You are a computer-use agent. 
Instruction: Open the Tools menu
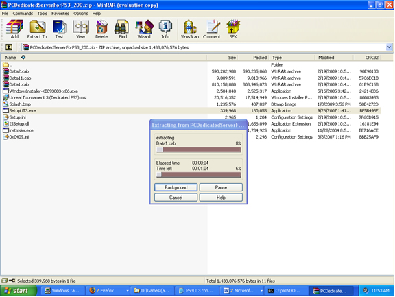point(43,13)
